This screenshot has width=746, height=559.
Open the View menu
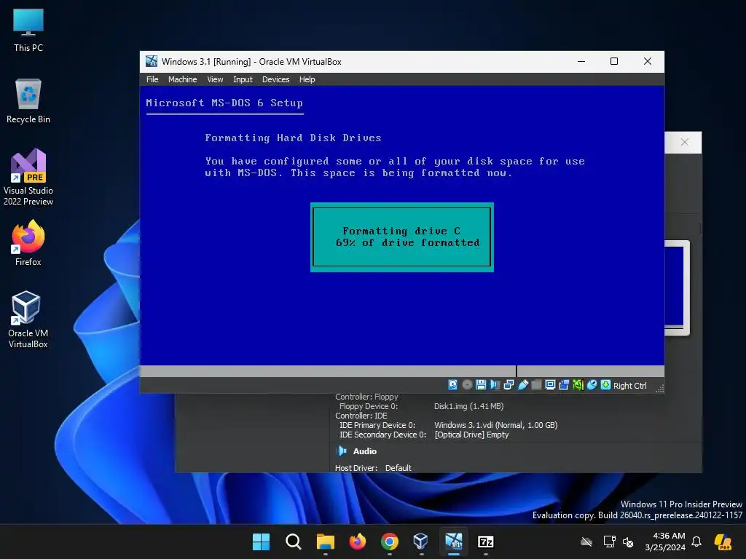[x=215, y=79]
